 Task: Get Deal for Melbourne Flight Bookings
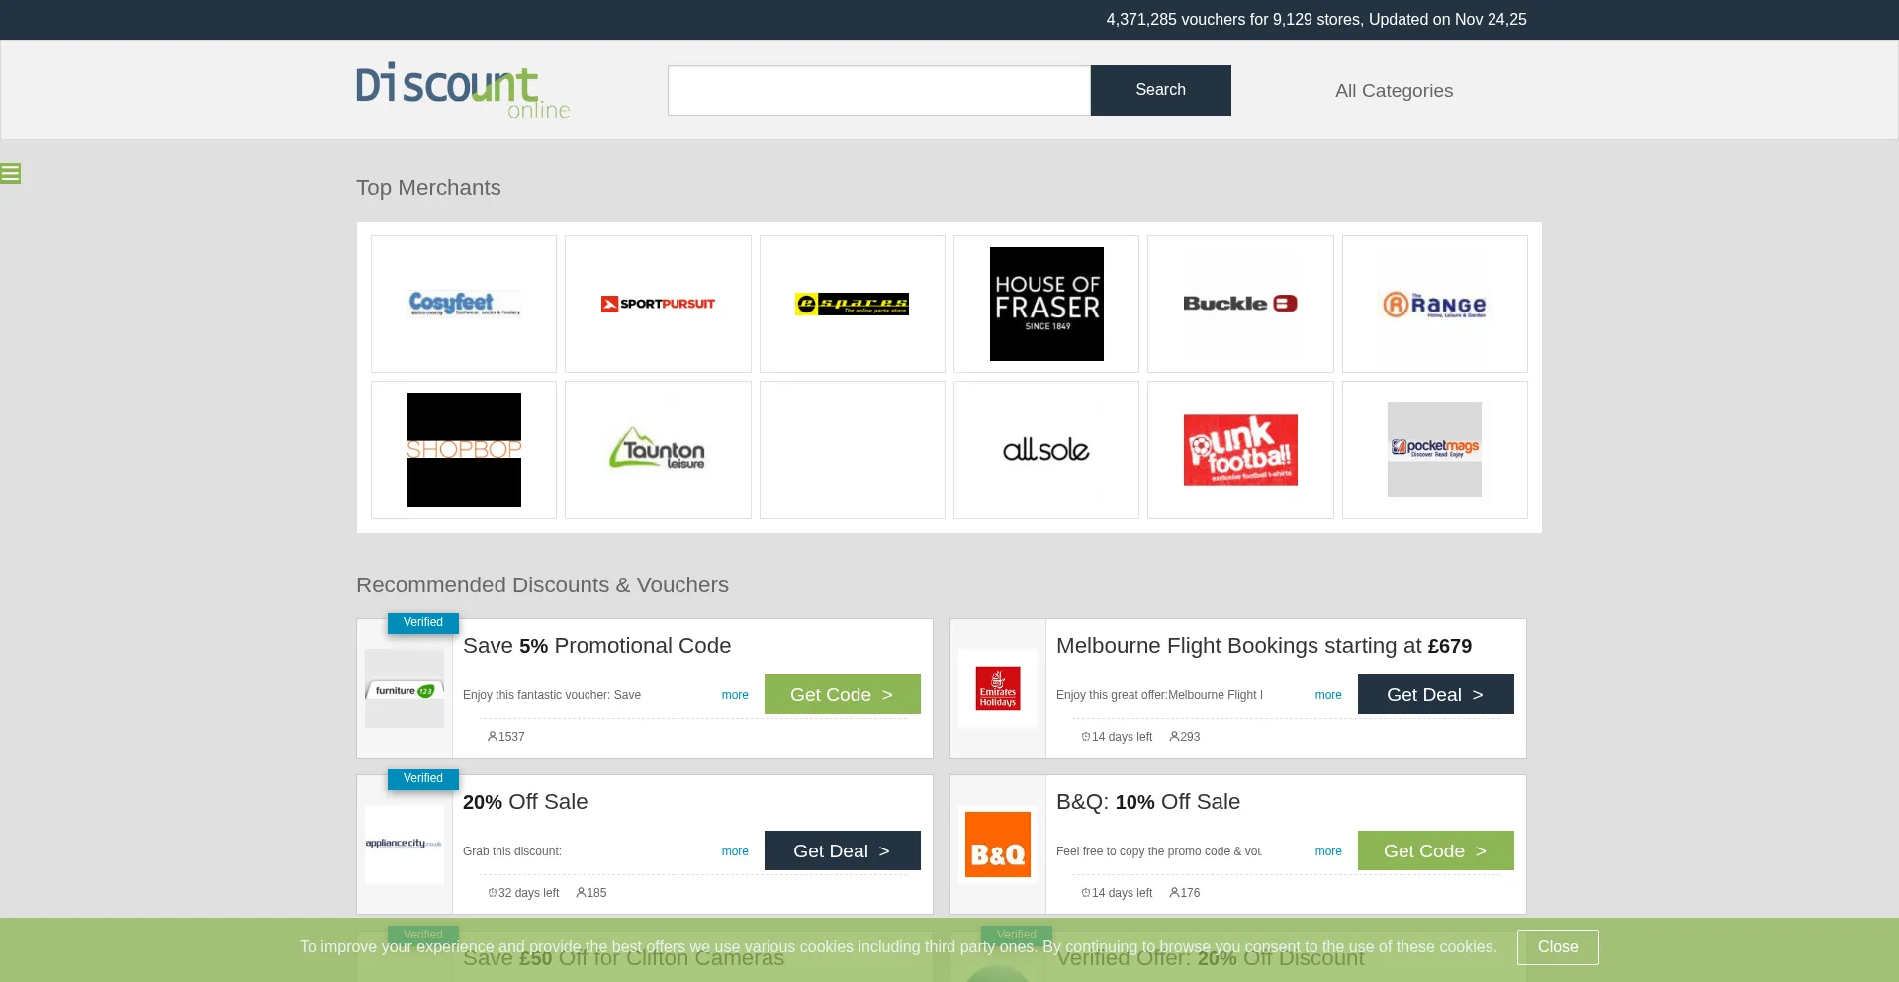tap(1435, 694)
